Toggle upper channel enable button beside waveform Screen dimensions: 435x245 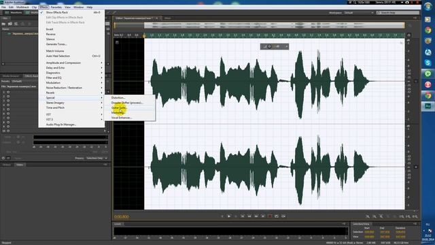pos(415,82)
